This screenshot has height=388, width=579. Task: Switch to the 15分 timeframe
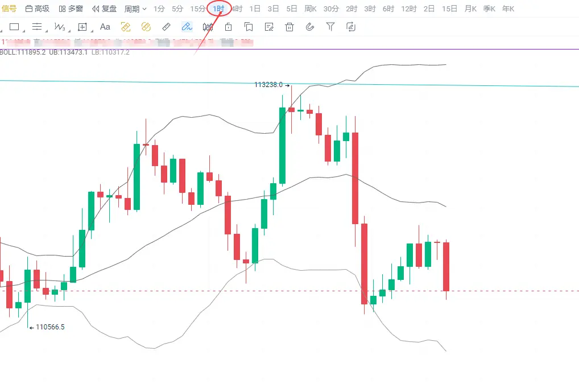[198, 9]
